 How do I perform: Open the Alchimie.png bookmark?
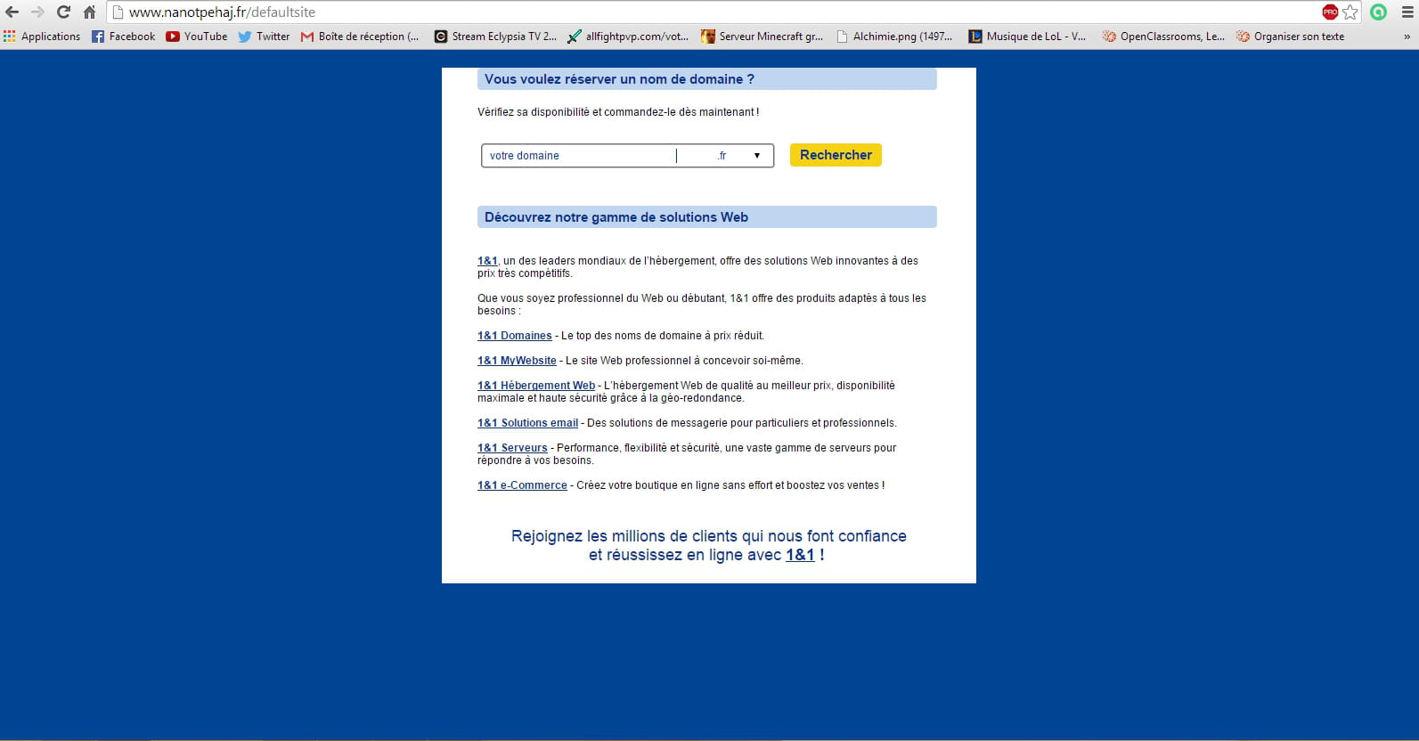894,37
